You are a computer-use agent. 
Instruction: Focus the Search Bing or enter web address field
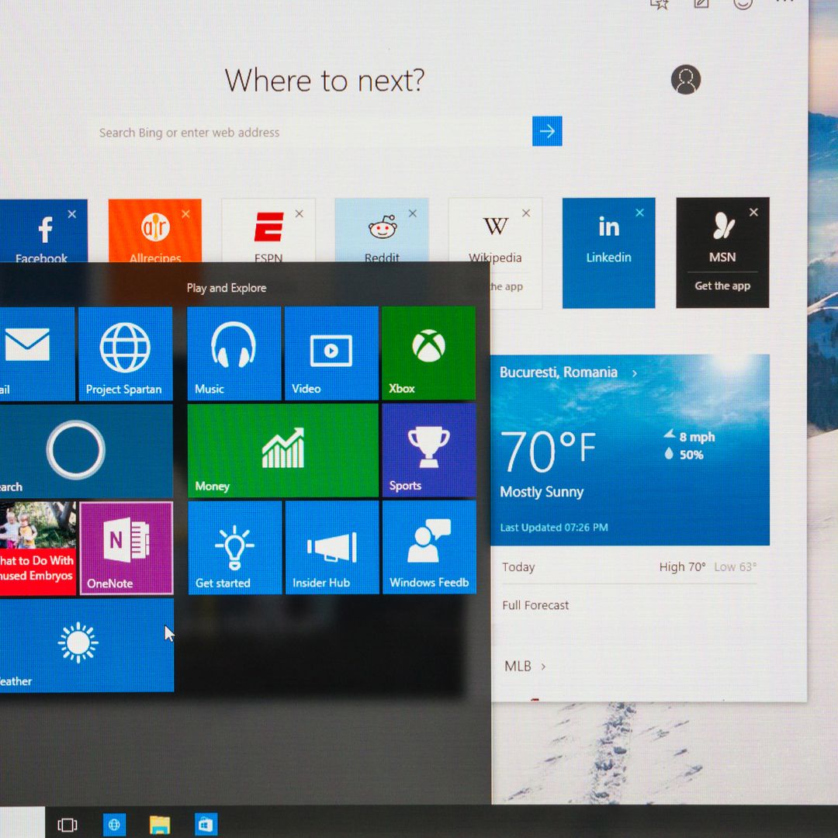[x=310, y=132]
